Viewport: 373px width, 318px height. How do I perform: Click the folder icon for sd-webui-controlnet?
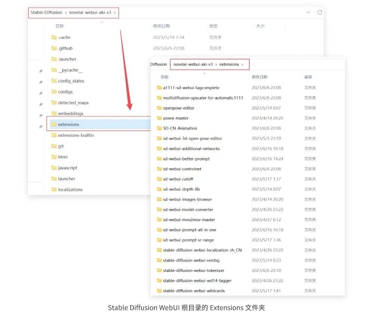(x=159, y=169)
